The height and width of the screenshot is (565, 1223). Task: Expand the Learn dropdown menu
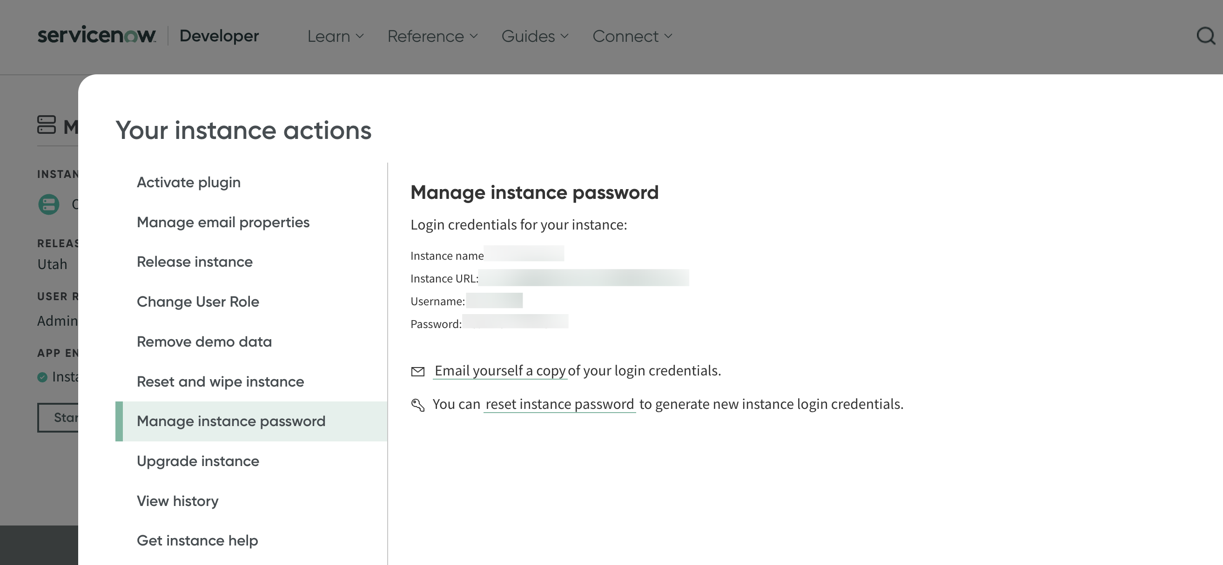click(335, 37)
